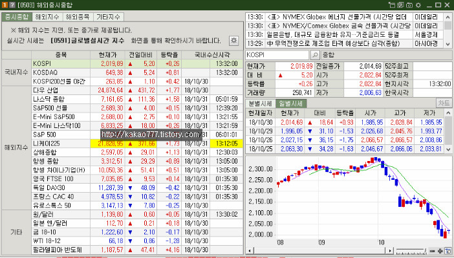The image size is (454, 258).
Task: Open the 일본은행, 대규모 금융완화 유지 news headline
Action: click(x=332, y=35)
